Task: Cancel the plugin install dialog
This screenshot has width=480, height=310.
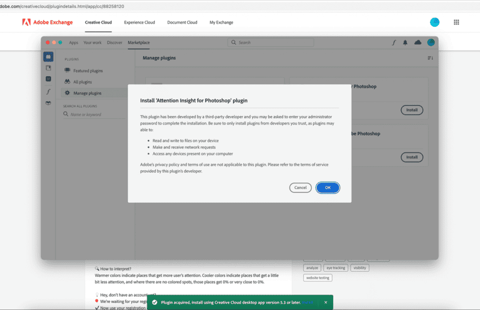Action: [x=301, y=188]
